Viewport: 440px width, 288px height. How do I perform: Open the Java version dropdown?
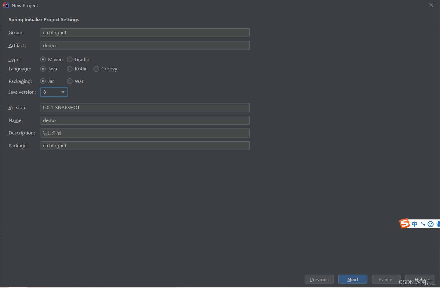tap(54, 92)
